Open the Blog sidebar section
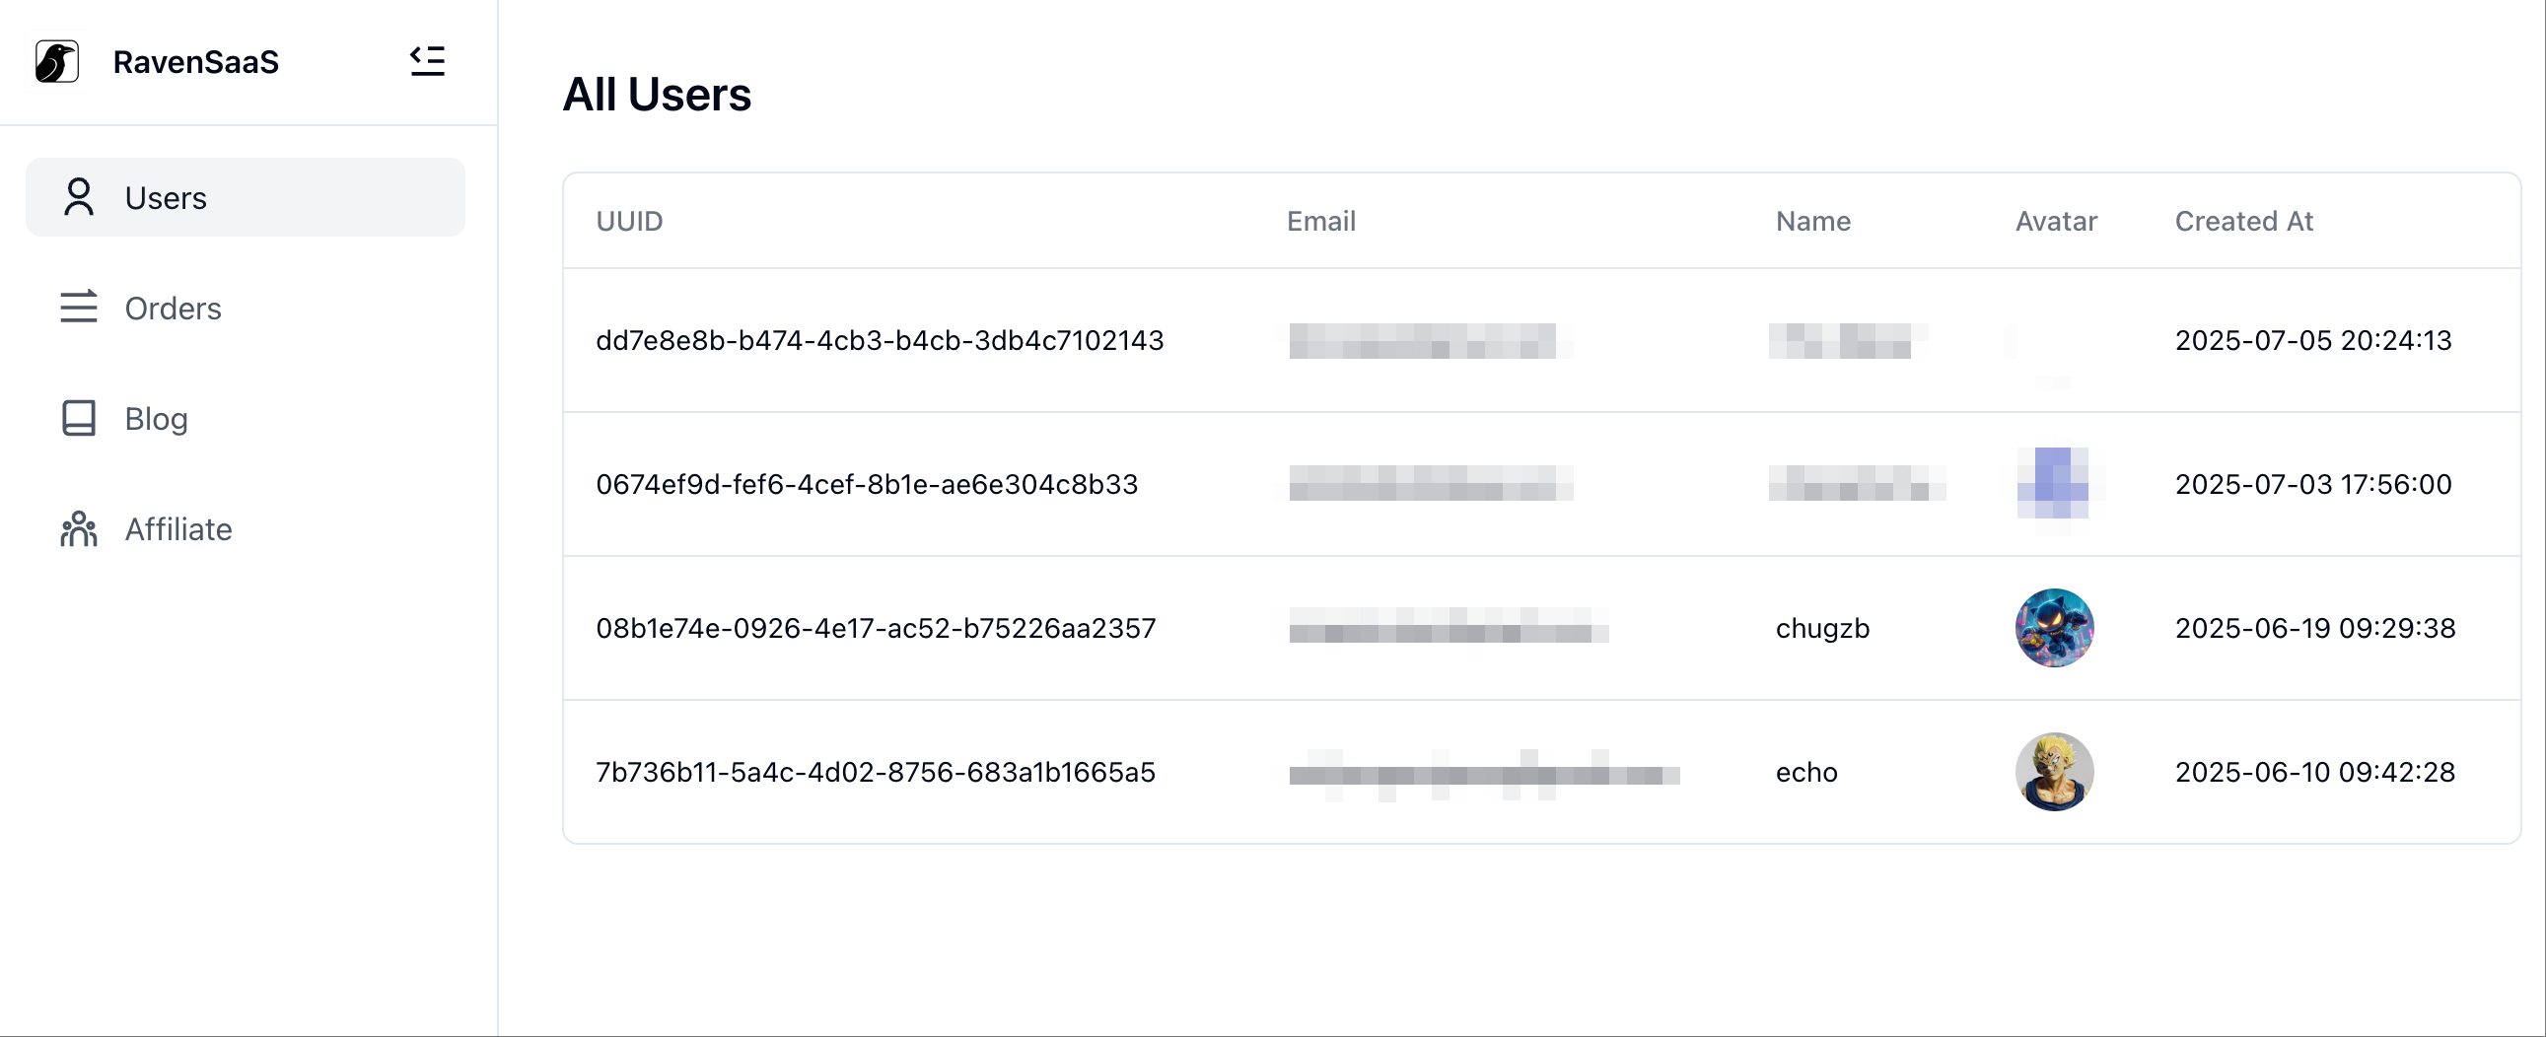This screenshot has height=1037, width=2546. (x=246, y=418)
